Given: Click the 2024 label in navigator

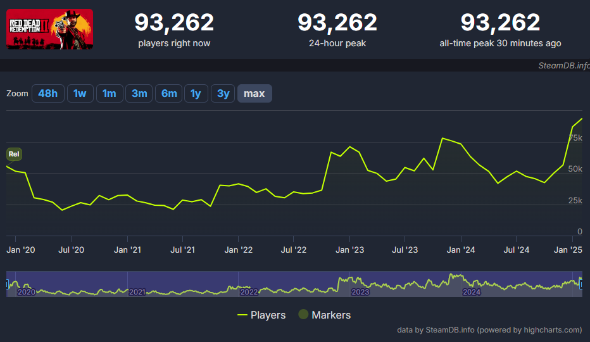Looking at the screenshot, I should tap(472, 292).
